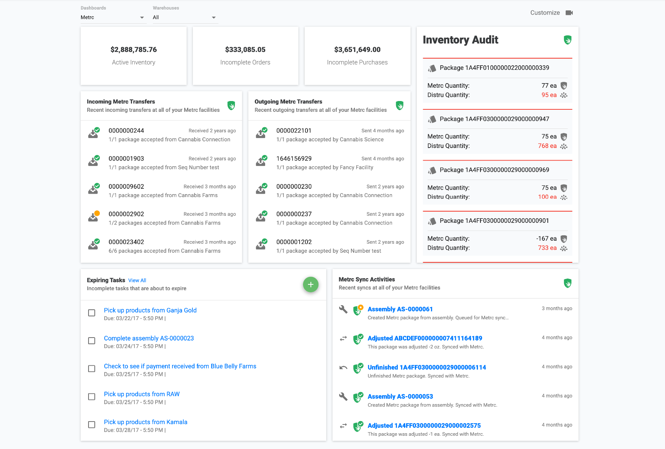Click the pending sync shield for Assembly AS-0000061
Viewport: 665px width, 449px height.
coord(358,310)
